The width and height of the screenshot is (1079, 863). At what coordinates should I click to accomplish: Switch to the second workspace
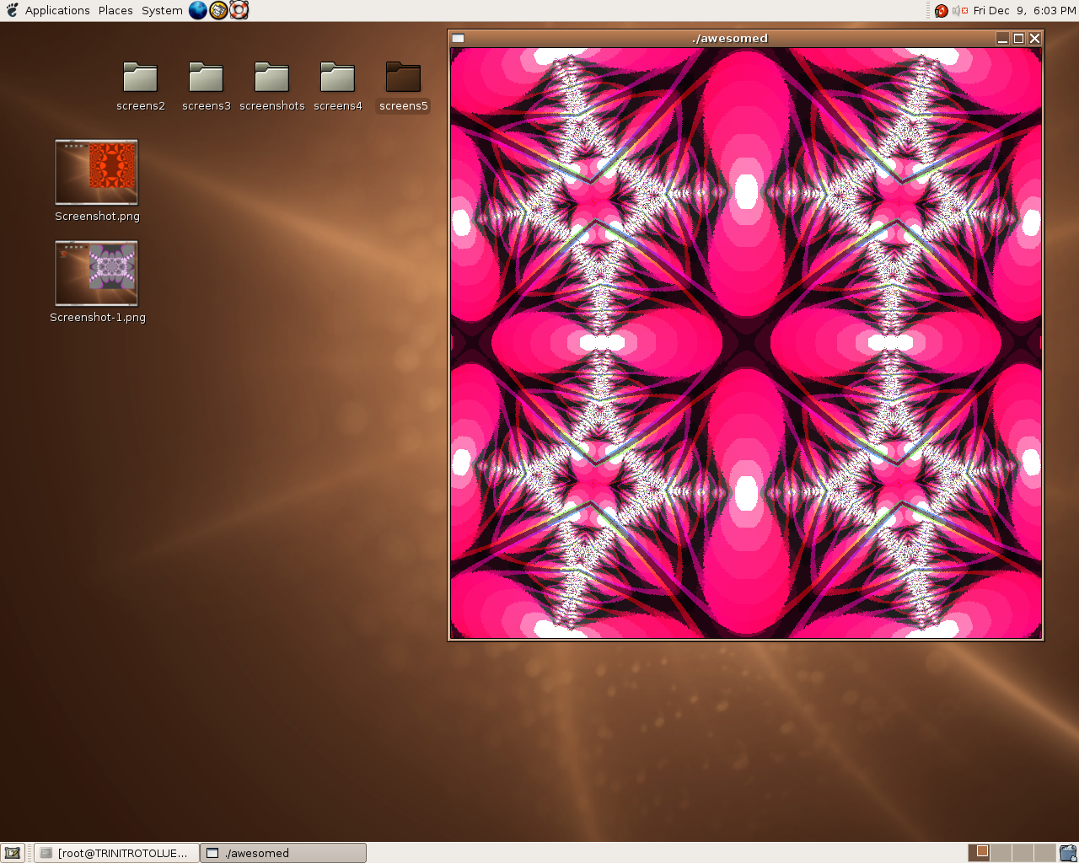tap(1001, 853)
